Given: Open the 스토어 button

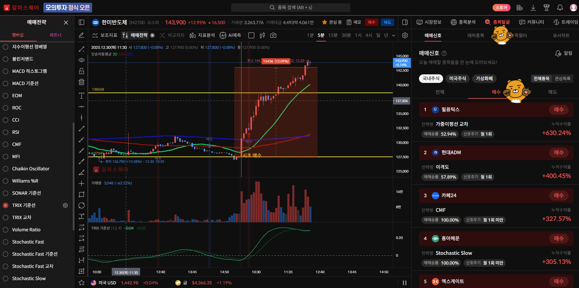Looking at the screenshot, I should (x=502, y=8).
